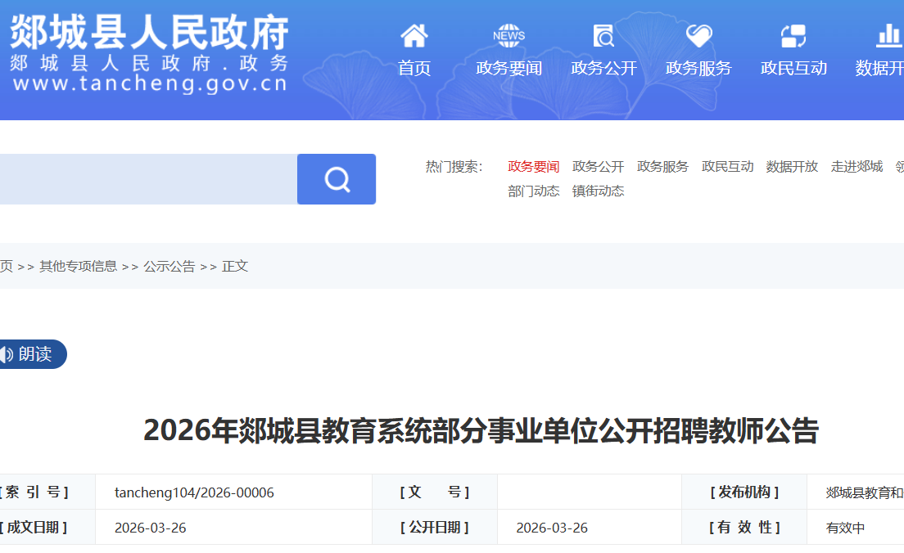Click the 政务服务 heart handshake icon
This screenshot has height=553, width=904.
point(698,36)
